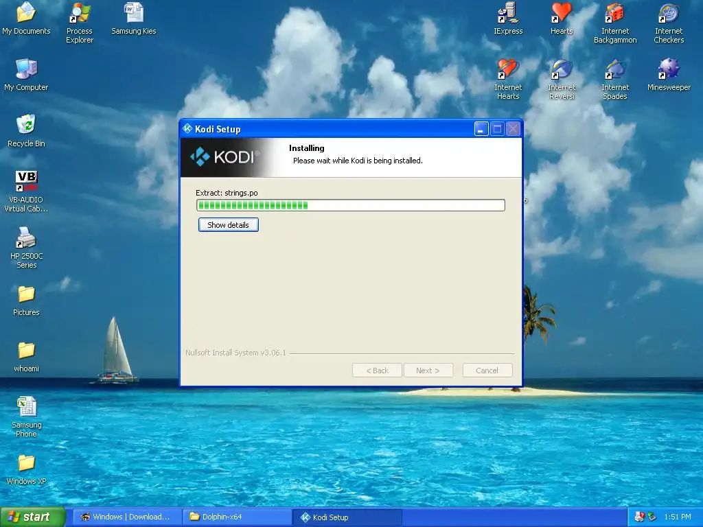Click the KODI logo banner in the installer
Viewport: 703px width, 527px height.
point(229,157)
